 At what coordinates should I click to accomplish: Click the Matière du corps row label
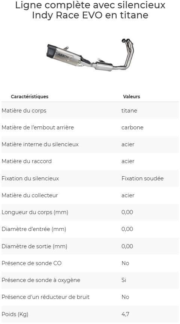point(24,111)
